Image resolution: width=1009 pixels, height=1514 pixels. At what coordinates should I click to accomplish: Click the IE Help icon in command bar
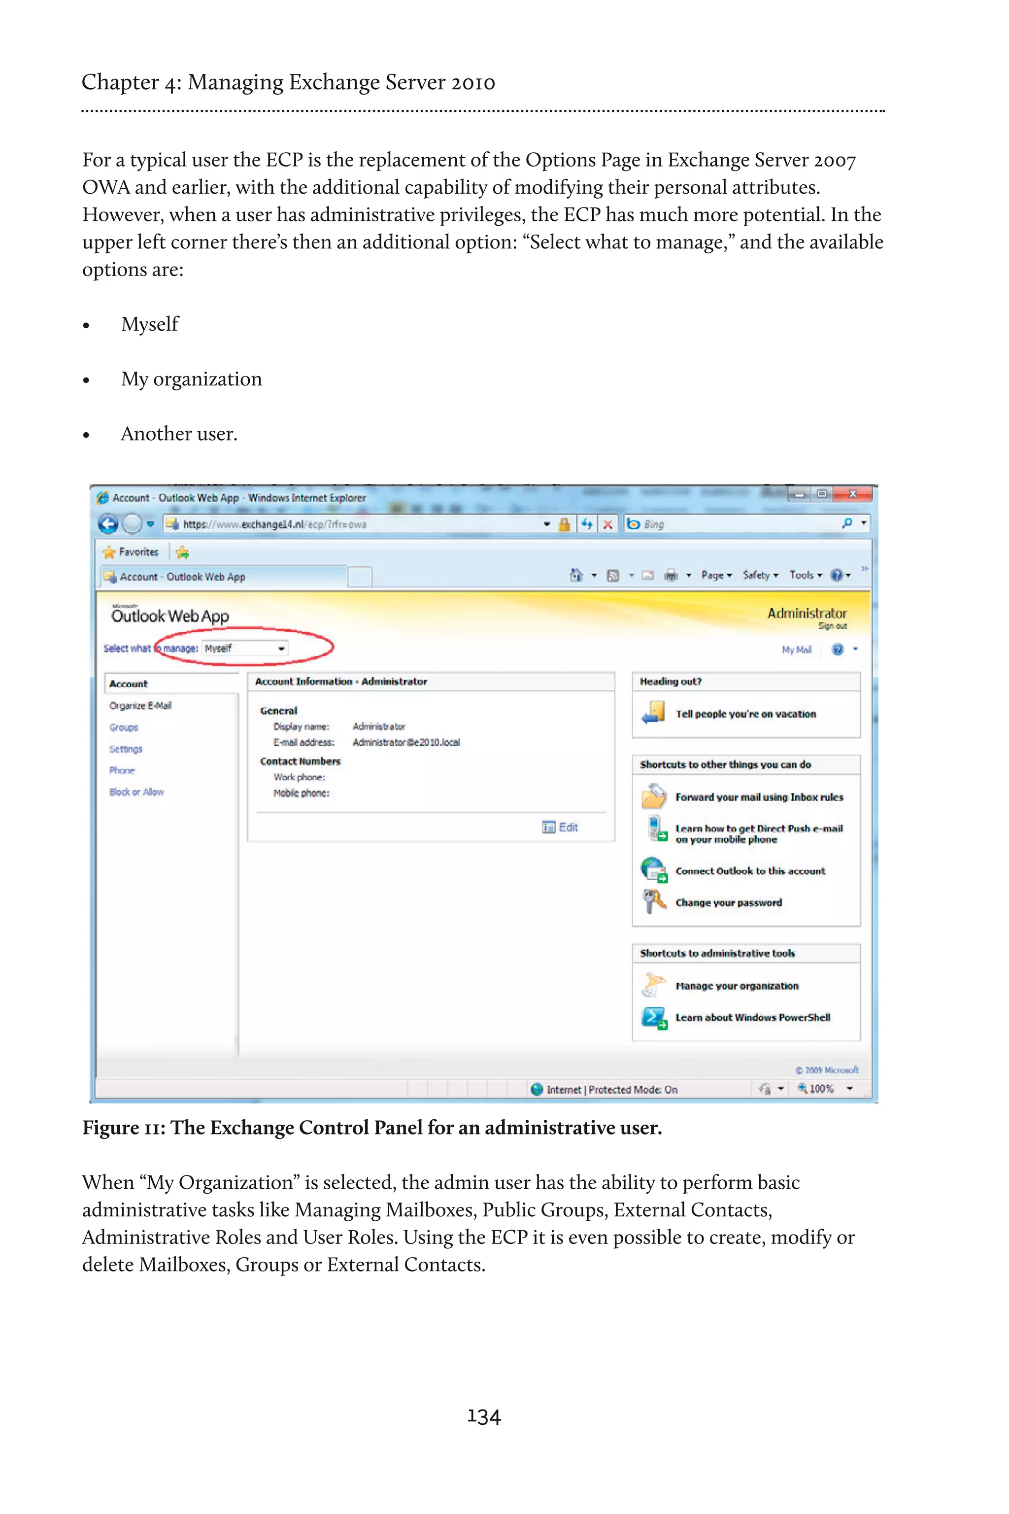pyautogui.click(x=836, y=576)
